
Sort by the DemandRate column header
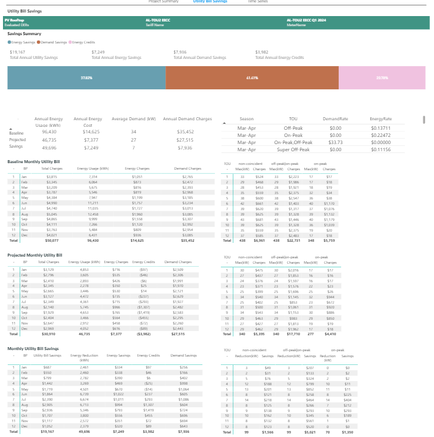[x=335, y=118]
